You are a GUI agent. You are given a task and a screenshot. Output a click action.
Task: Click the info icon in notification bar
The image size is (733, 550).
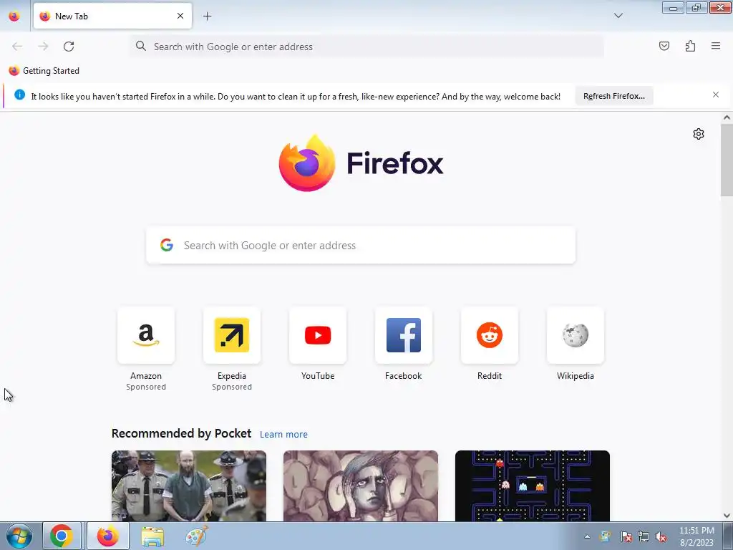click(x=19, y=95)
